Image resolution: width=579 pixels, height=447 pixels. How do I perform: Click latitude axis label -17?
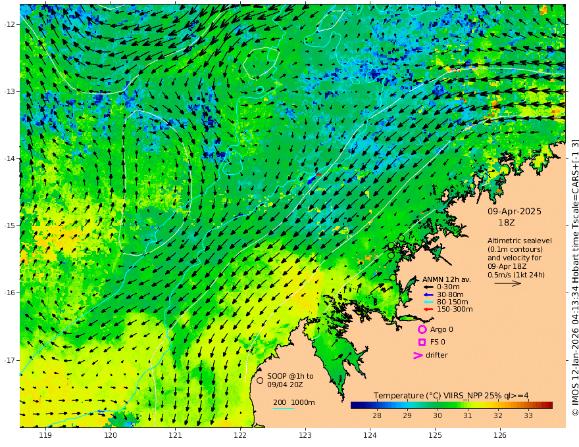10,360
